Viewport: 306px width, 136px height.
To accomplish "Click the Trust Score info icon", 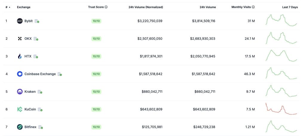I will click(x=106, y=7).
